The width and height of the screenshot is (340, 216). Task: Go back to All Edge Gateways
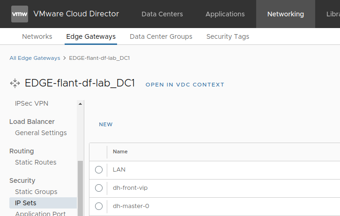pos(35,58)
